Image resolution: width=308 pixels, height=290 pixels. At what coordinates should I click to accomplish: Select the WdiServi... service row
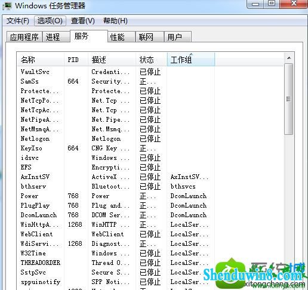click(150, 243)
